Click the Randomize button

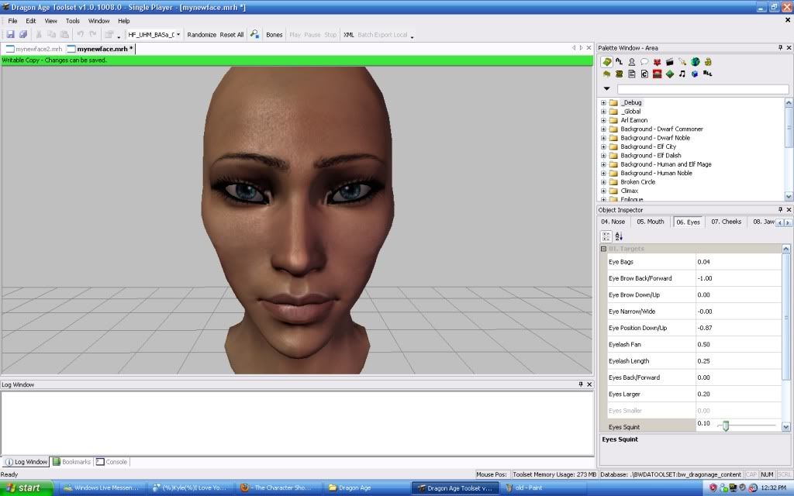click(x=202, y=35)
